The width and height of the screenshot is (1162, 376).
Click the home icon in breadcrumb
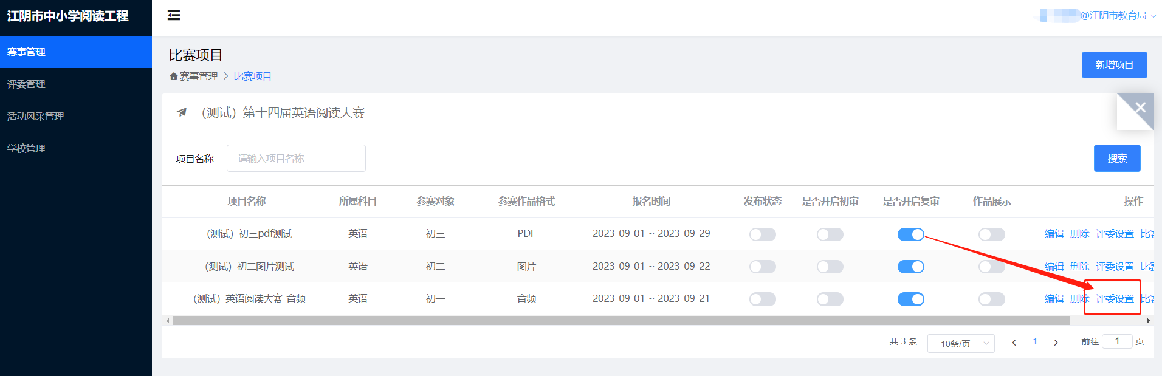[174, 77]
